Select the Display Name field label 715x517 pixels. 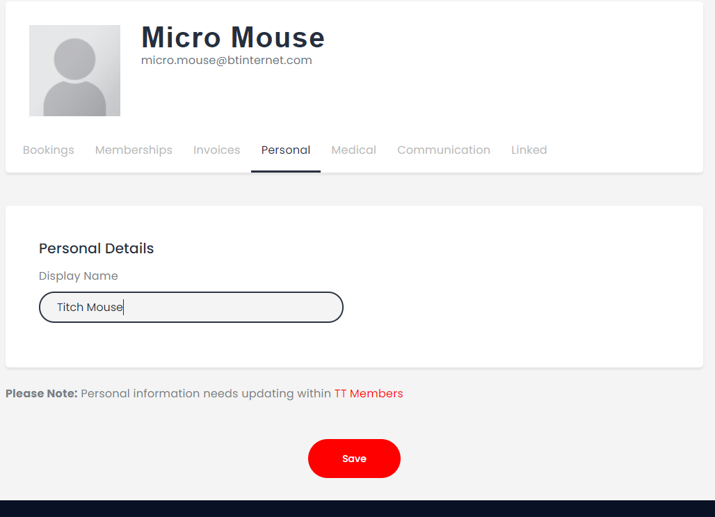[79, 276]
